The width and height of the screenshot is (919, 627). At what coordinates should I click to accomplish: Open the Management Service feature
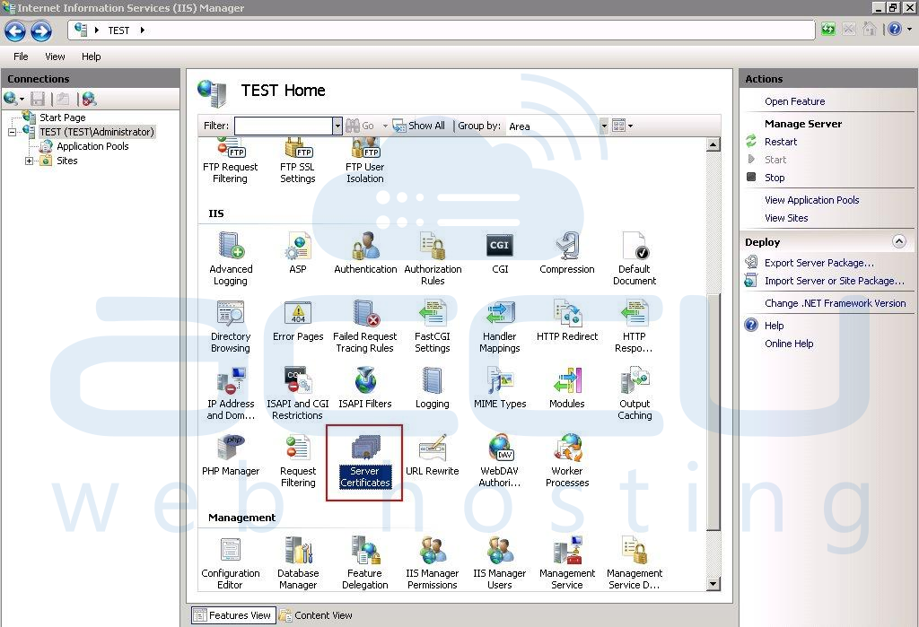click(x=567, y=563)
